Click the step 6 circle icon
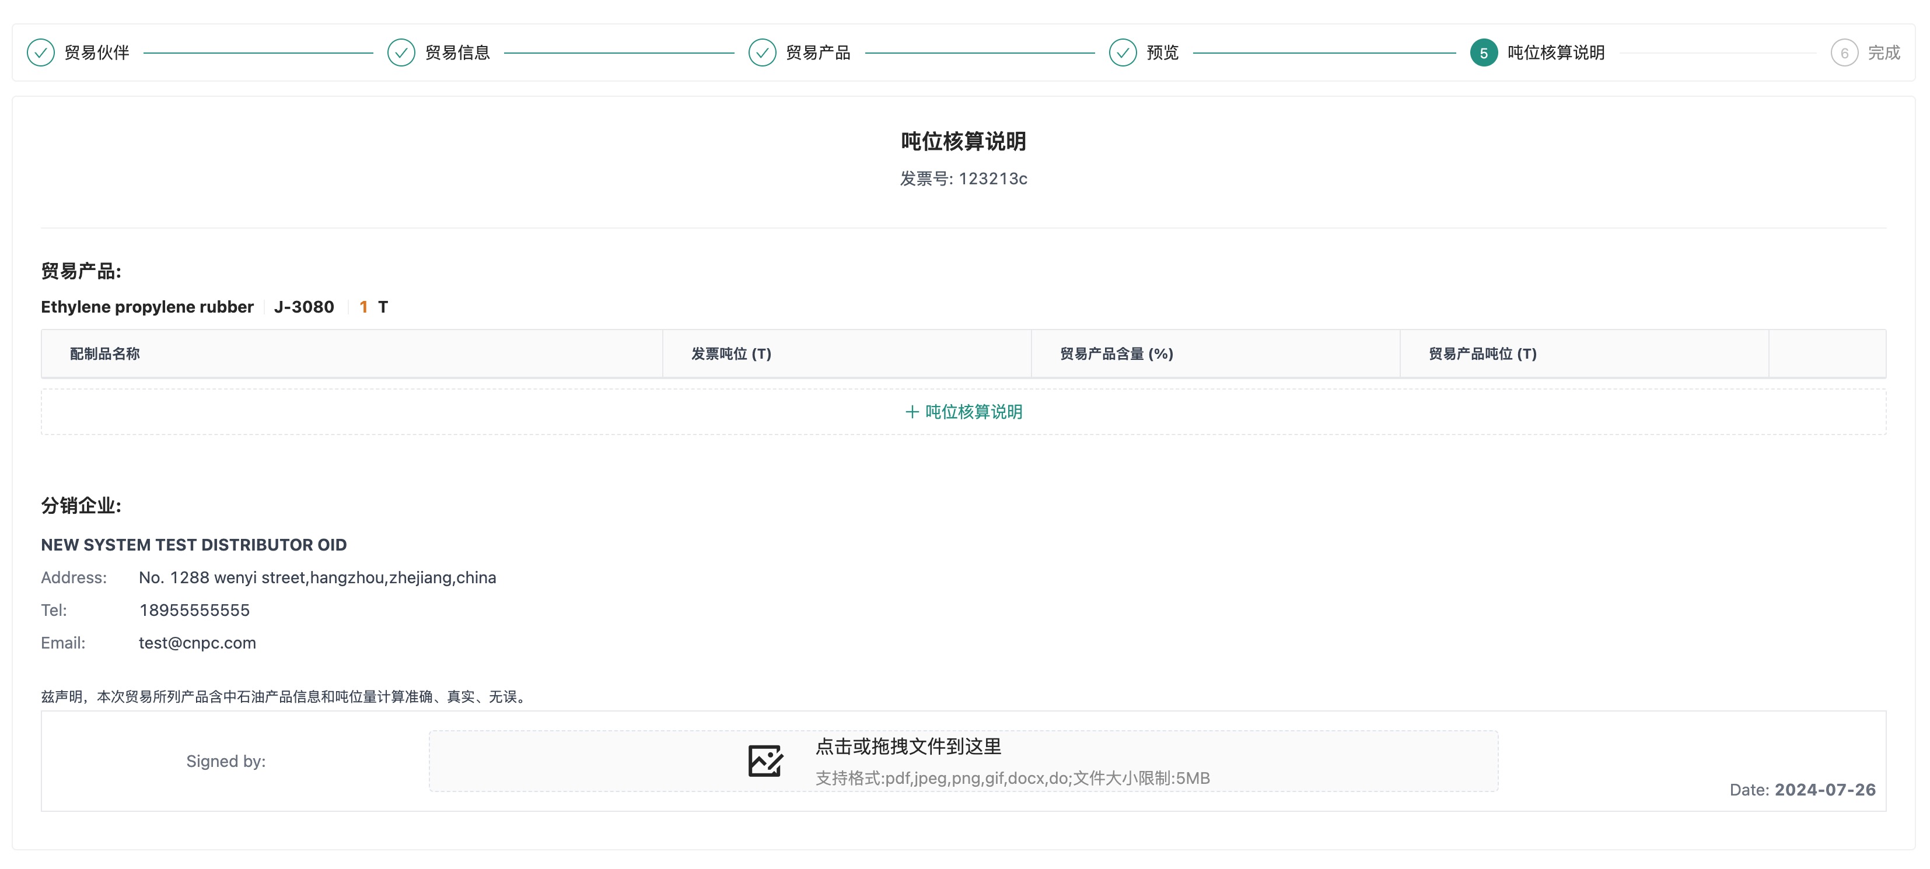 [x=1844, y=52]
